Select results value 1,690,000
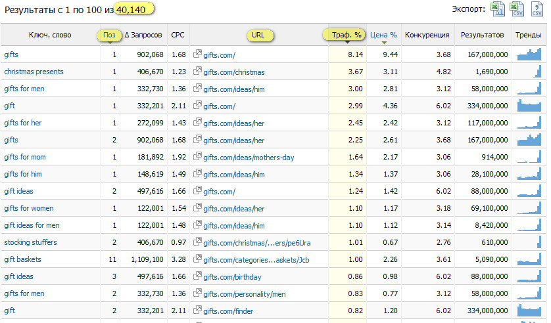The height and width of the screenshot is (323, 551). [492, 72]
